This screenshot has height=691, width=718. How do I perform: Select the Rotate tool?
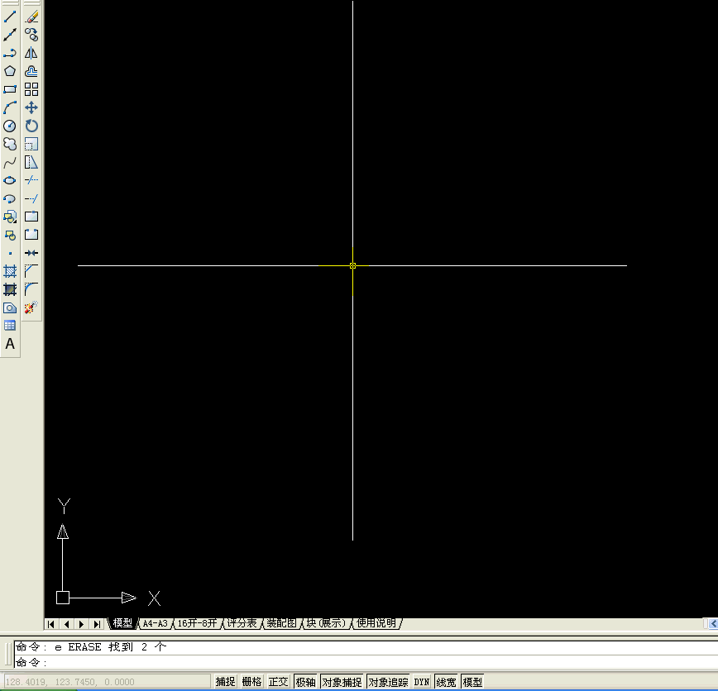(31, 126)
